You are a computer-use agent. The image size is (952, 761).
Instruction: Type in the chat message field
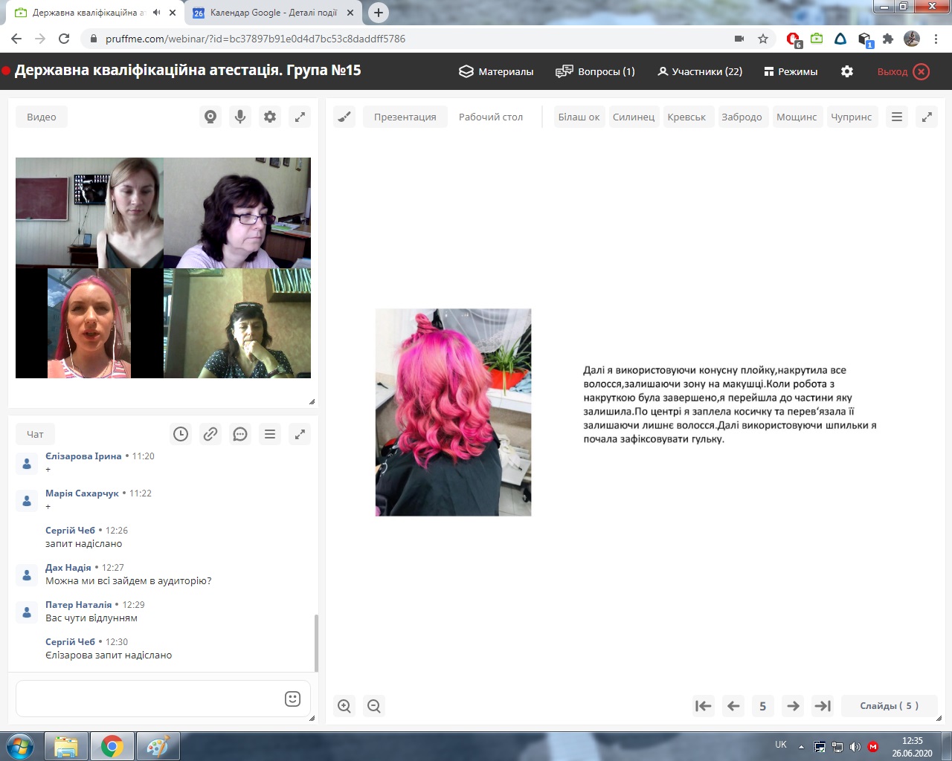pyautogui.click(x=149, y=699)
